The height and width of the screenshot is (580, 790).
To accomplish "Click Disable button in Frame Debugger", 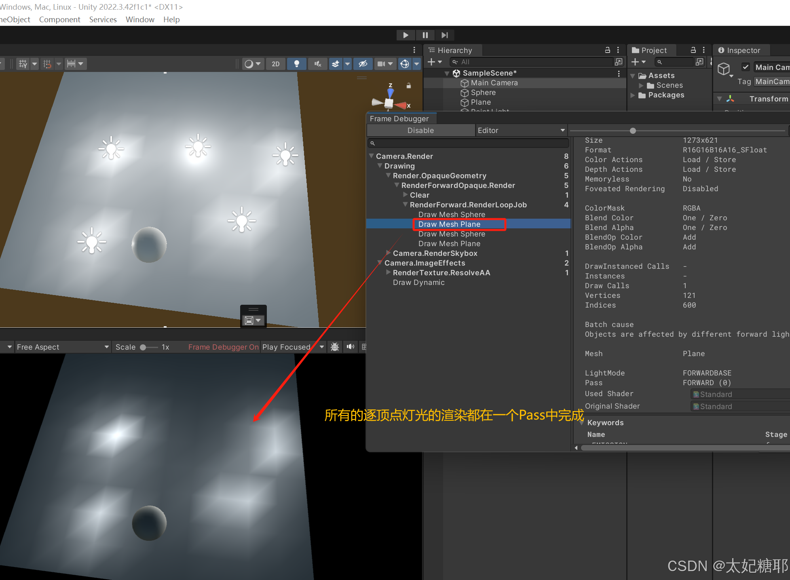I will tap(420, 131).
